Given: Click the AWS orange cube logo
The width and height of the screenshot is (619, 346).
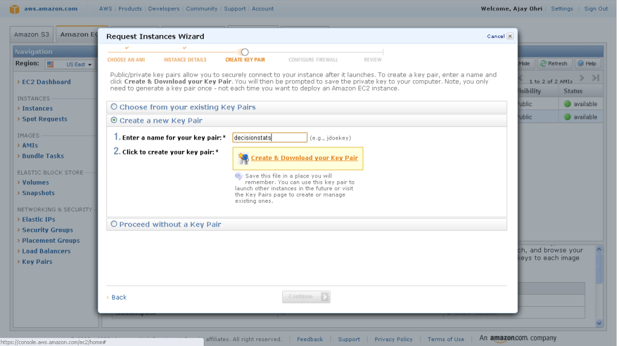Looking at the screenshot, I should (15, 9).
